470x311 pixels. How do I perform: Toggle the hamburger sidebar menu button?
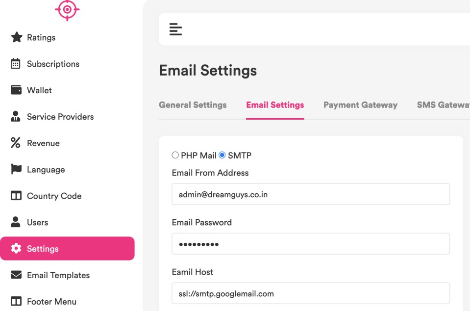point(175,29)
